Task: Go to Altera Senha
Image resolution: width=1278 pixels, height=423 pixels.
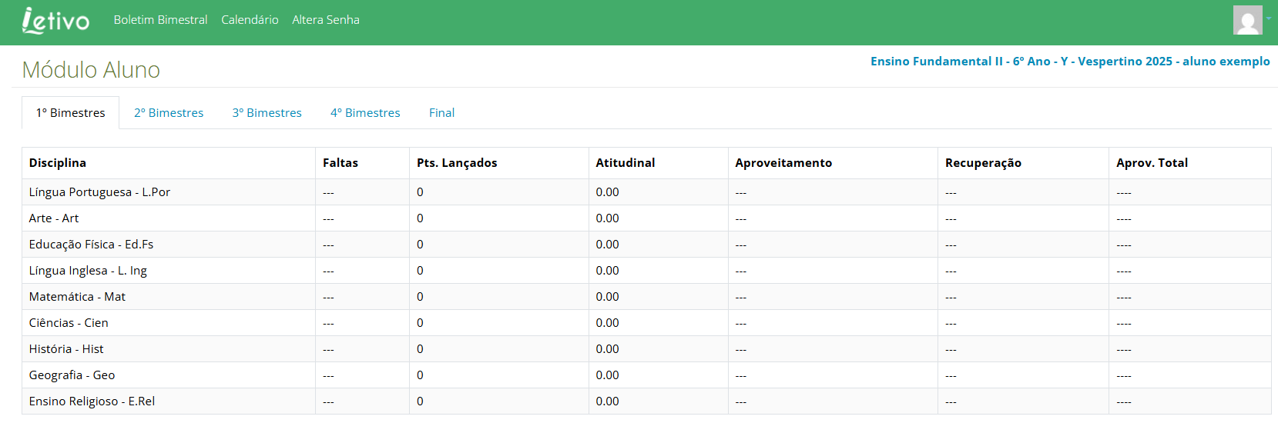Action: [325, 20]
